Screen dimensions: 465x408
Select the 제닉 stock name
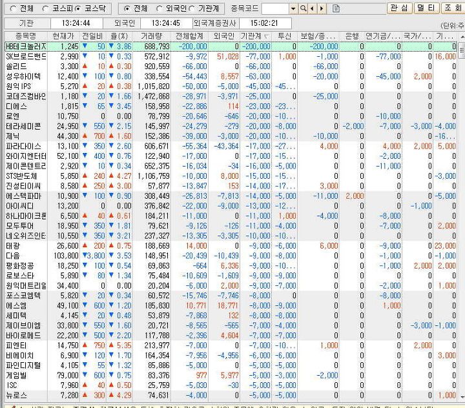pos(12,136)
